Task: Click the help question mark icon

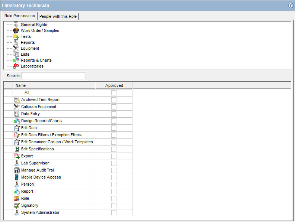Action: 291,6
